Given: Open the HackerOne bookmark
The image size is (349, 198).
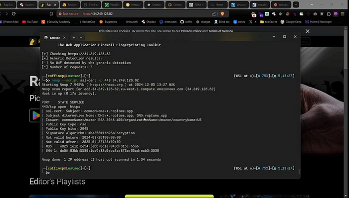Looking at the screenshot, I should point(85,22).
